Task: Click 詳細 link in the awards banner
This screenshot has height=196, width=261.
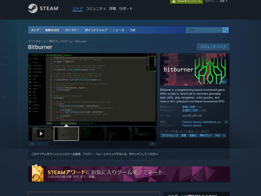Action: 91,177
